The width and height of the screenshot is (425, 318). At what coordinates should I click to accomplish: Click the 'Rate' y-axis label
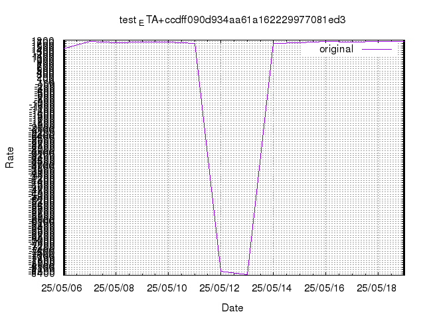pos(9,158)
